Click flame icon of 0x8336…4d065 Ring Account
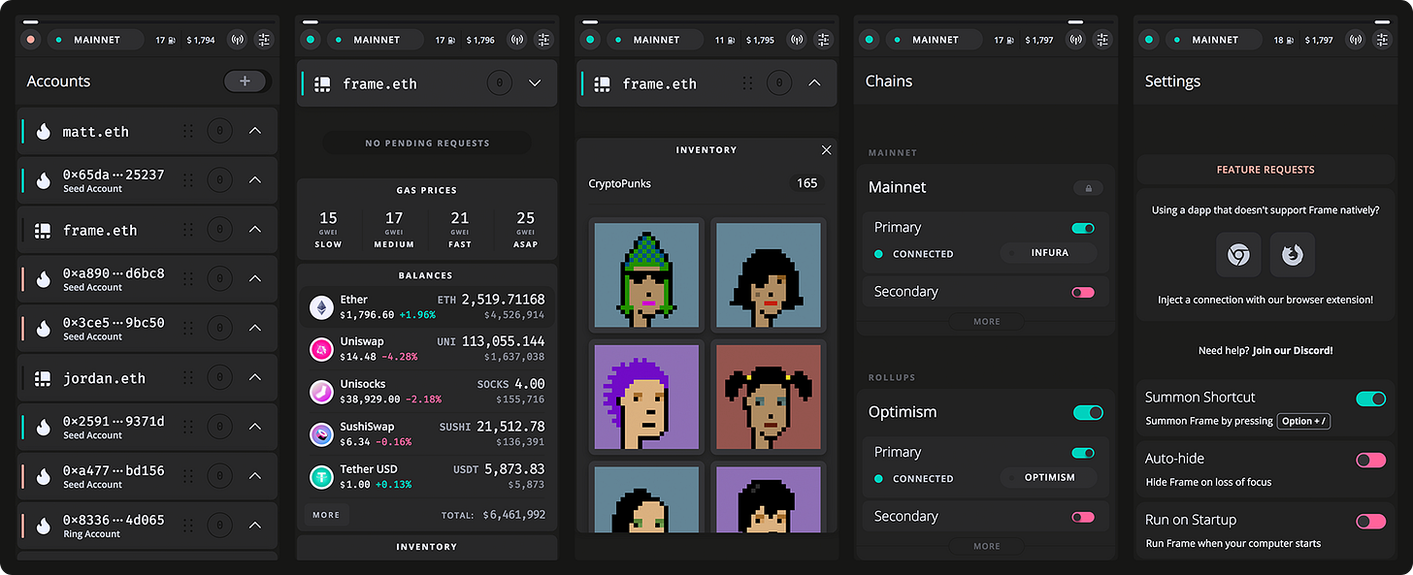Screen dimensions: 1413x575 [44, 525]
